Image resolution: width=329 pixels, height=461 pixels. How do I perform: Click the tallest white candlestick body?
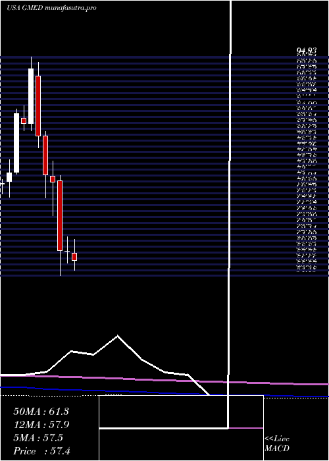pyautogui.click(x=16, y=143)
